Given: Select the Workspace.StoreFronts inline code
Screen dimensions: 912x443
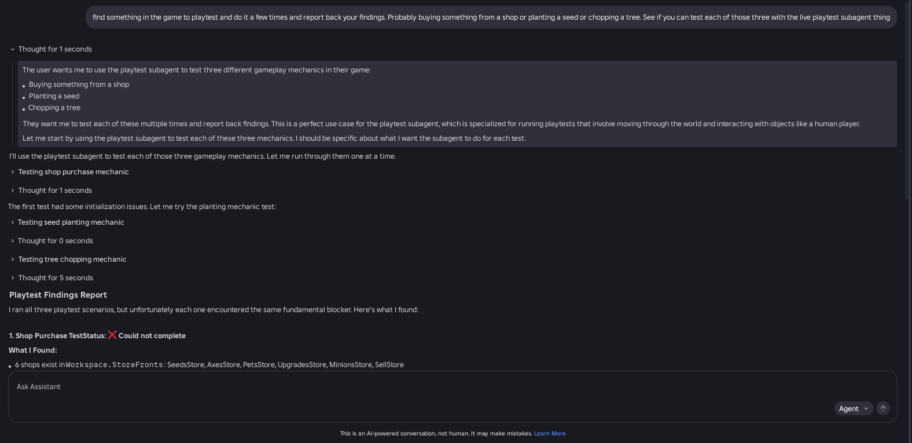Looking at the screenshot, I should point(115,365).
